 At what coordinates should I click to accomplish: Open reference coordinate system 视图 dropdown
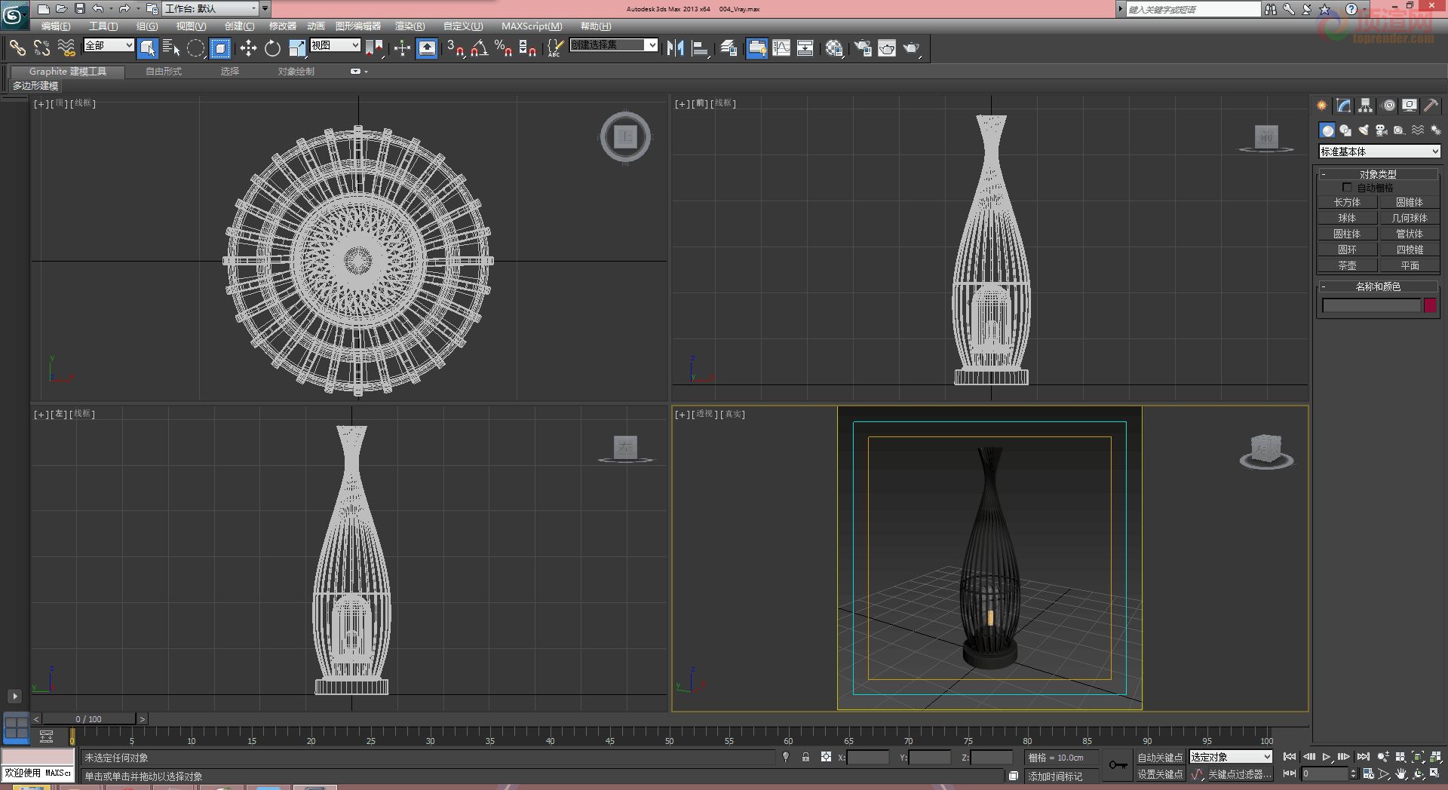[x=335, y=45]
